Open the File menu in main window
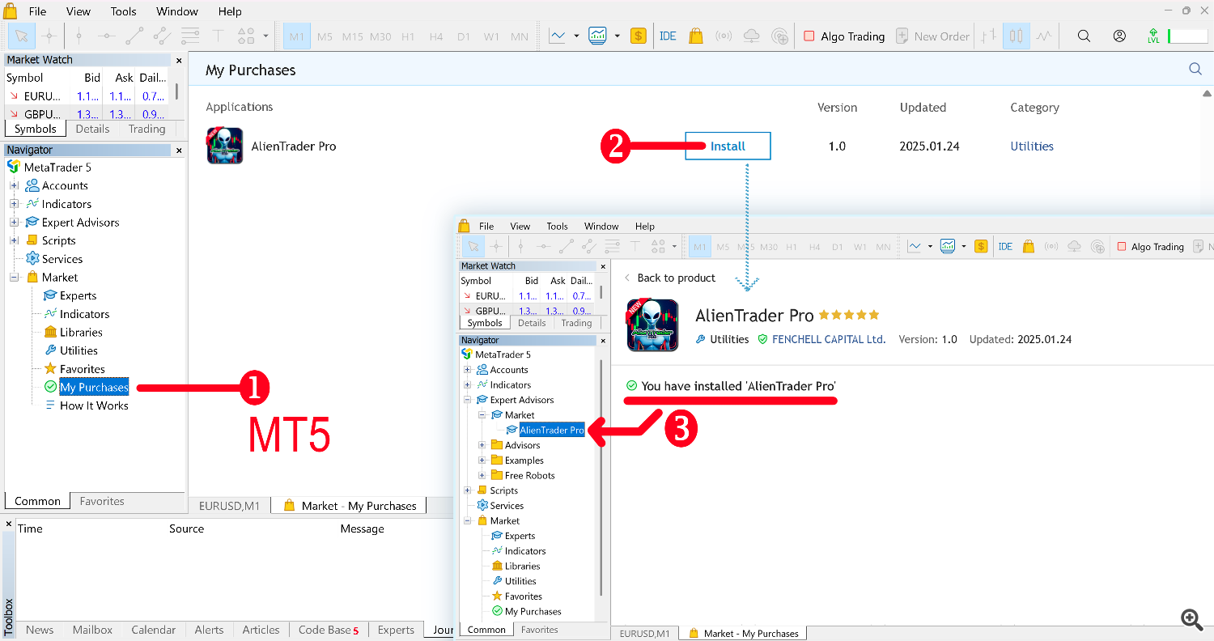 click(37, 11)
